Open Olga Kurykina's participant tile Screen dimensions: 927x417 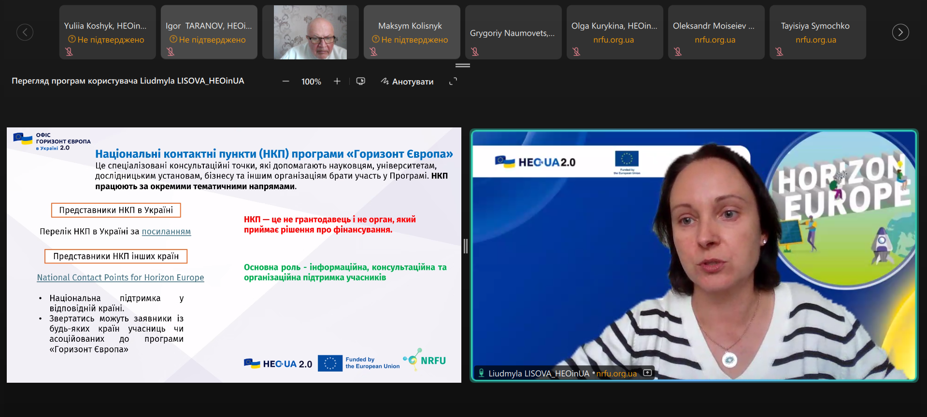tap(615, 32)
